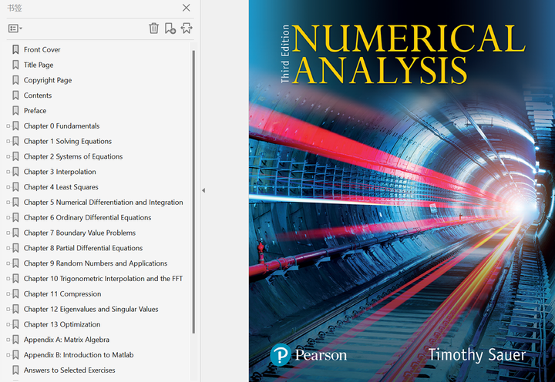The image size is (555, 382).
Task: Close the bookmarks panel
Action: click(x=186, y=8)
